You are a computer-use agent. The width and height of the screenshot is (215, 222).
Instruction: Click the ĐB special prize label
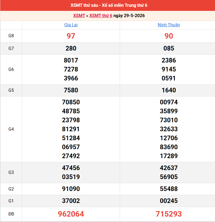point(11,214)
